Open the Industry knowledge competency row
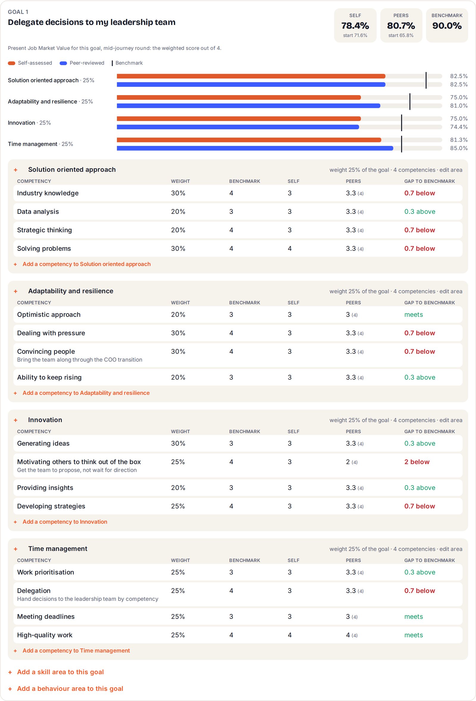 [x=238, y=193]
